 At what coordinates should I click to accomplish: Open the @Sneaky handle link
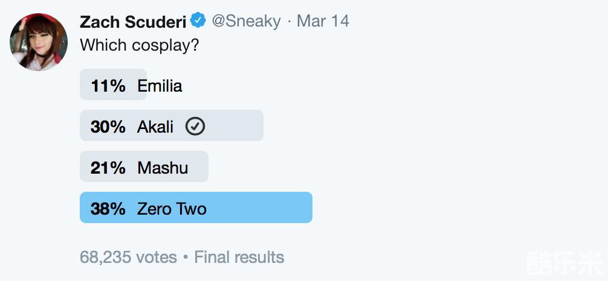(246, 22)
